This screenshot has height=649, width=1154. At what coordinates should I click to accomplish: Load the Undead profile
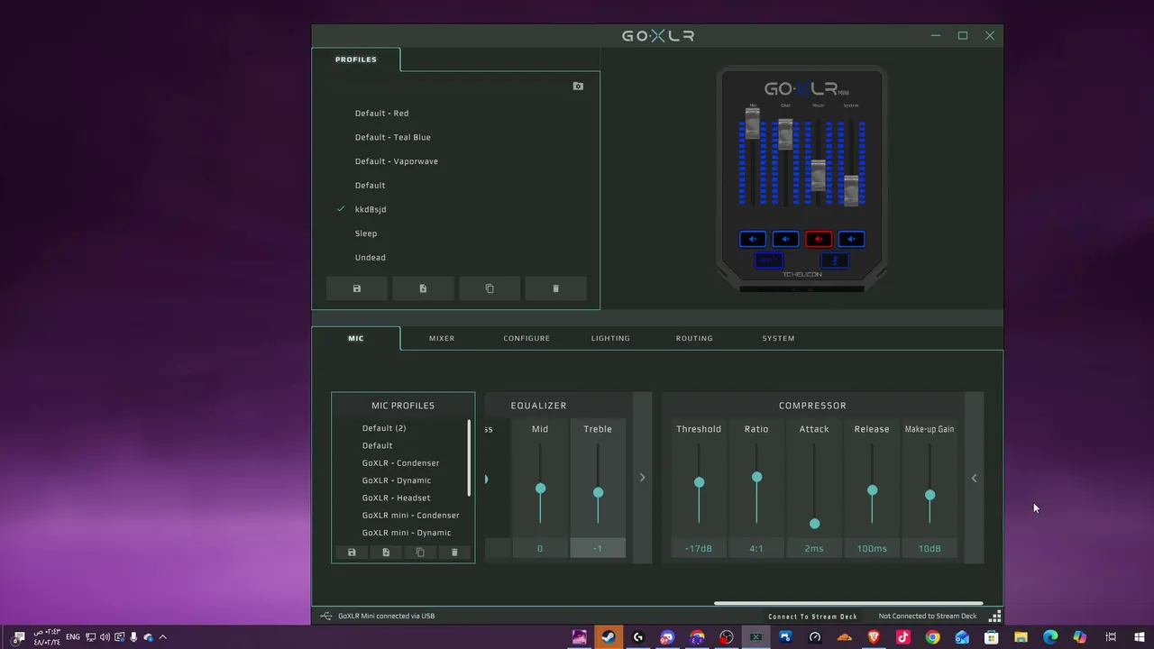[x=371, y=258]
